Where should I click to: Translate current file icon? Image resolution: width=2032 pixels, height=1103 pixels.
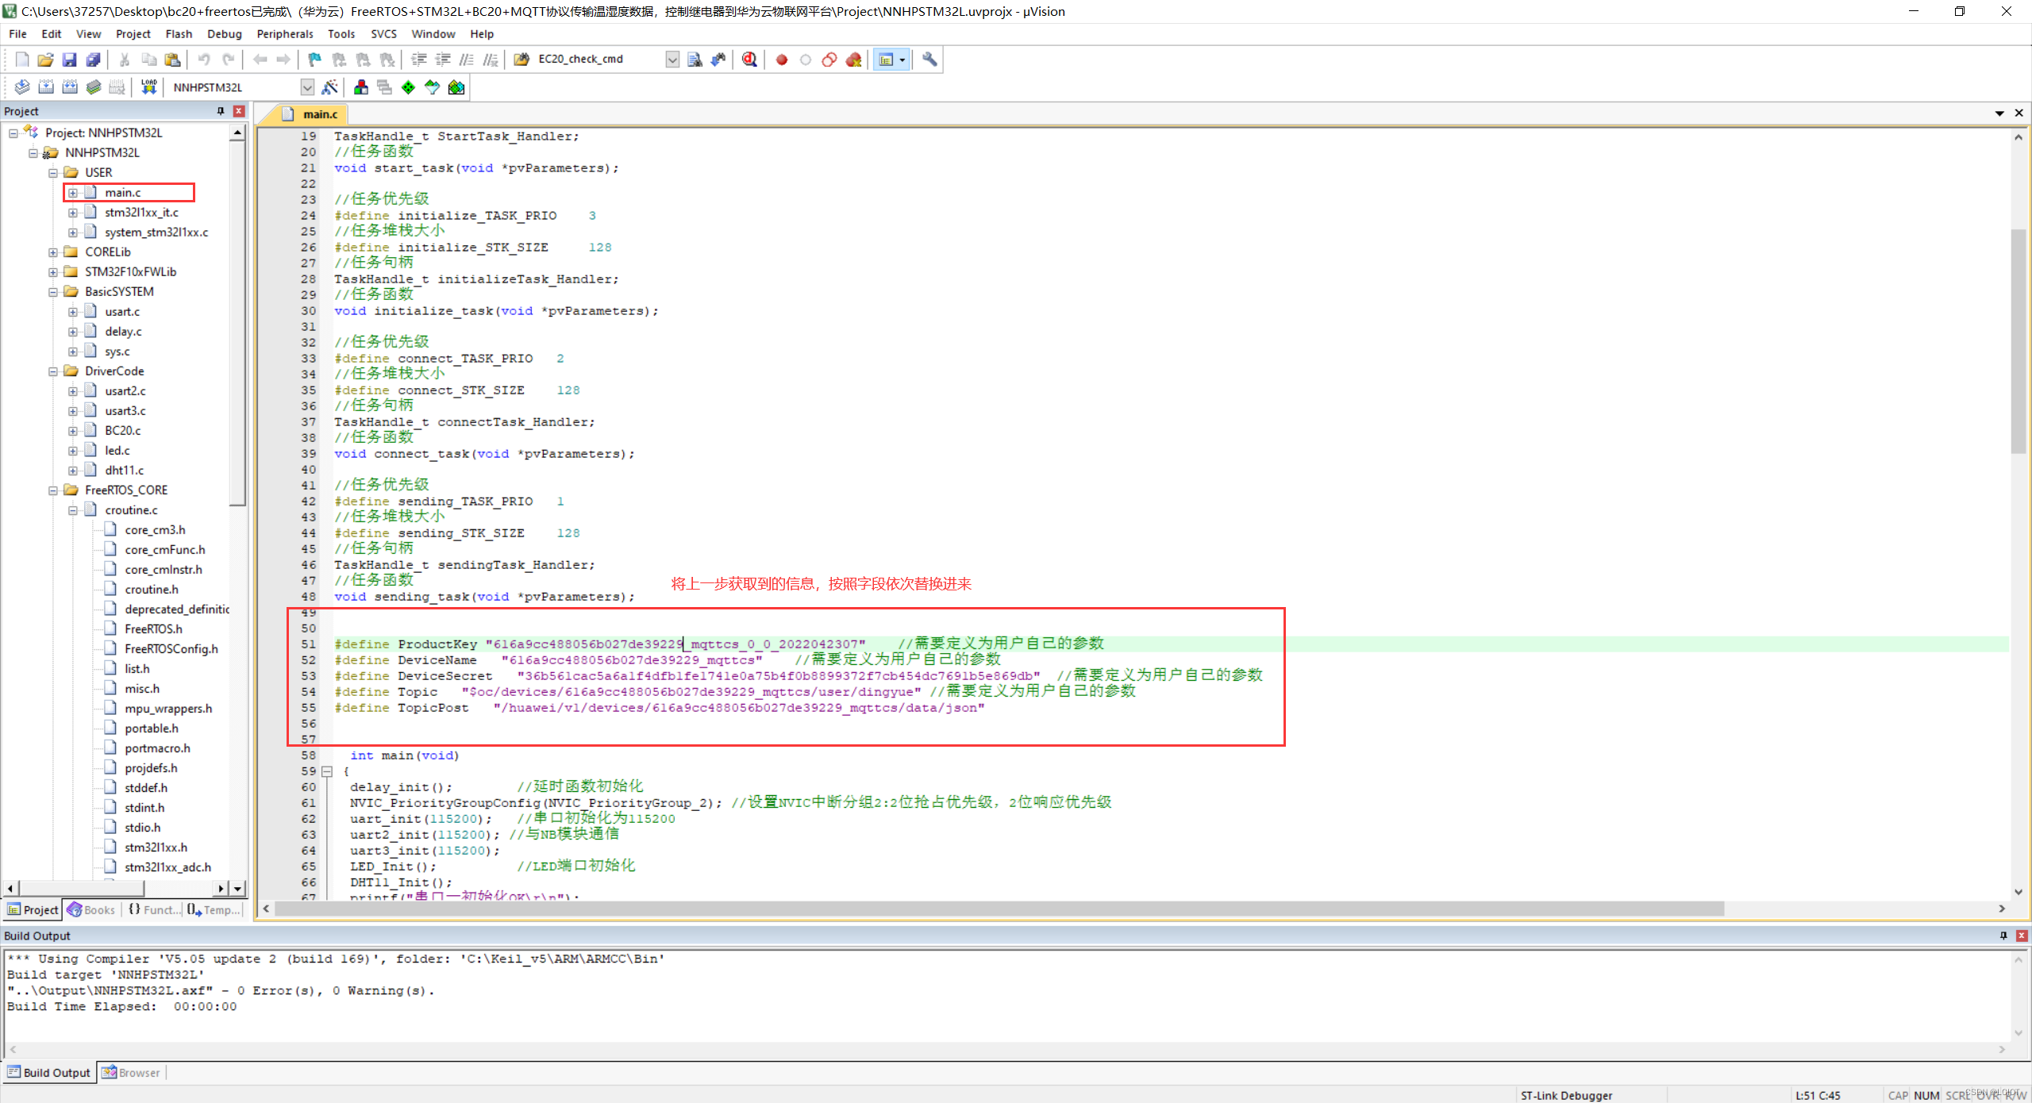22,87
